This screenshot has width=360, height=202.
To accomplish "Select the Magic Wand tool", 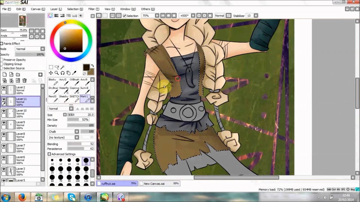I will (62, 67).
